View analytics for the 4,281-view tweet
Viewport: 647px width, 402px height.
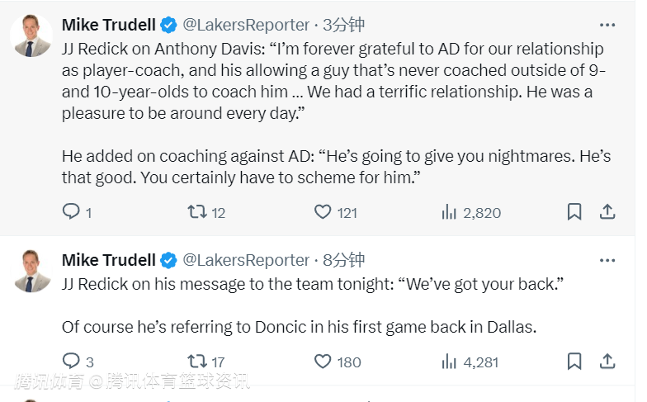click(x=450, y=361)
